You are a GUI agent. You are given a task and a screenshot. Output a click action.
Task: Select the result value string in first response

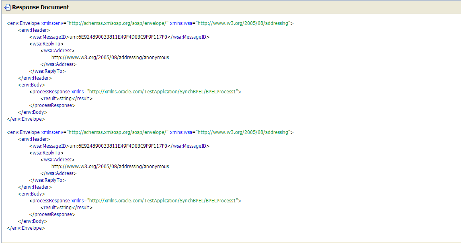click(66, 98)
